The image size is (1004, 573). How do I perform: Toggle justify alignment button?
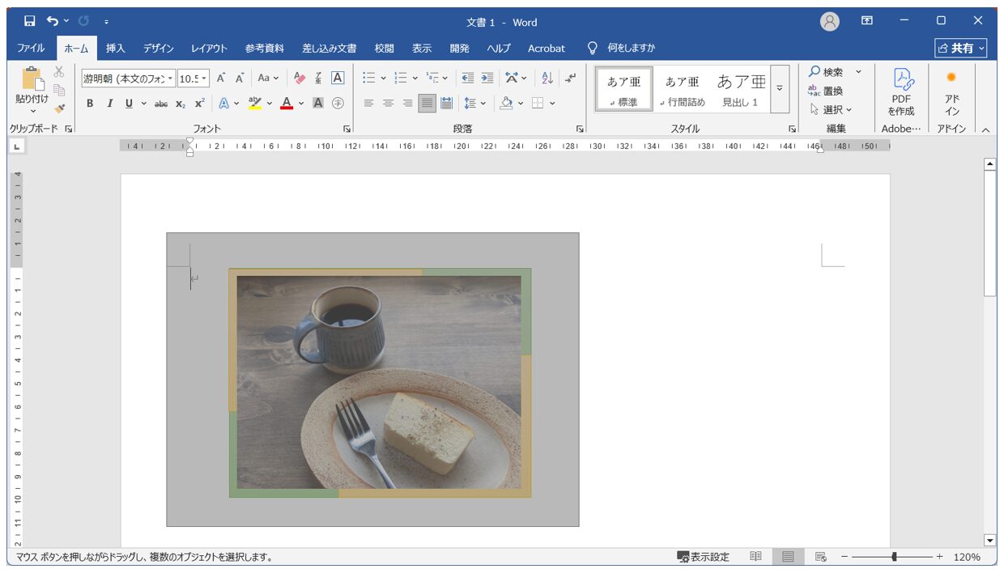[x=427, y=103]
